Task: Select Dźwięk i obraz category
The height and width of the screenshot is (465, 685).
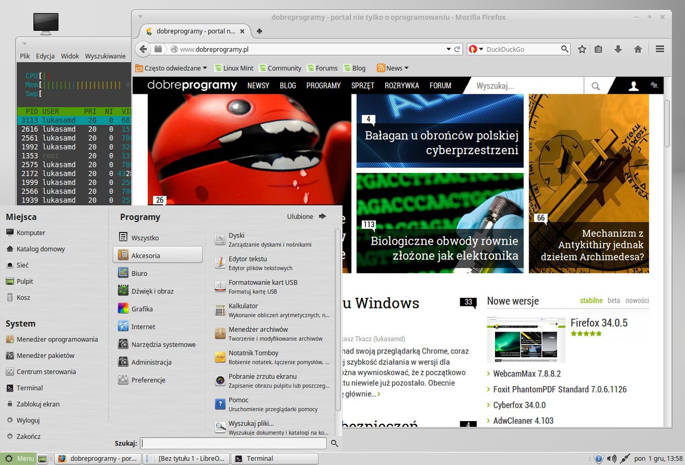Action: tap(158, 291)
